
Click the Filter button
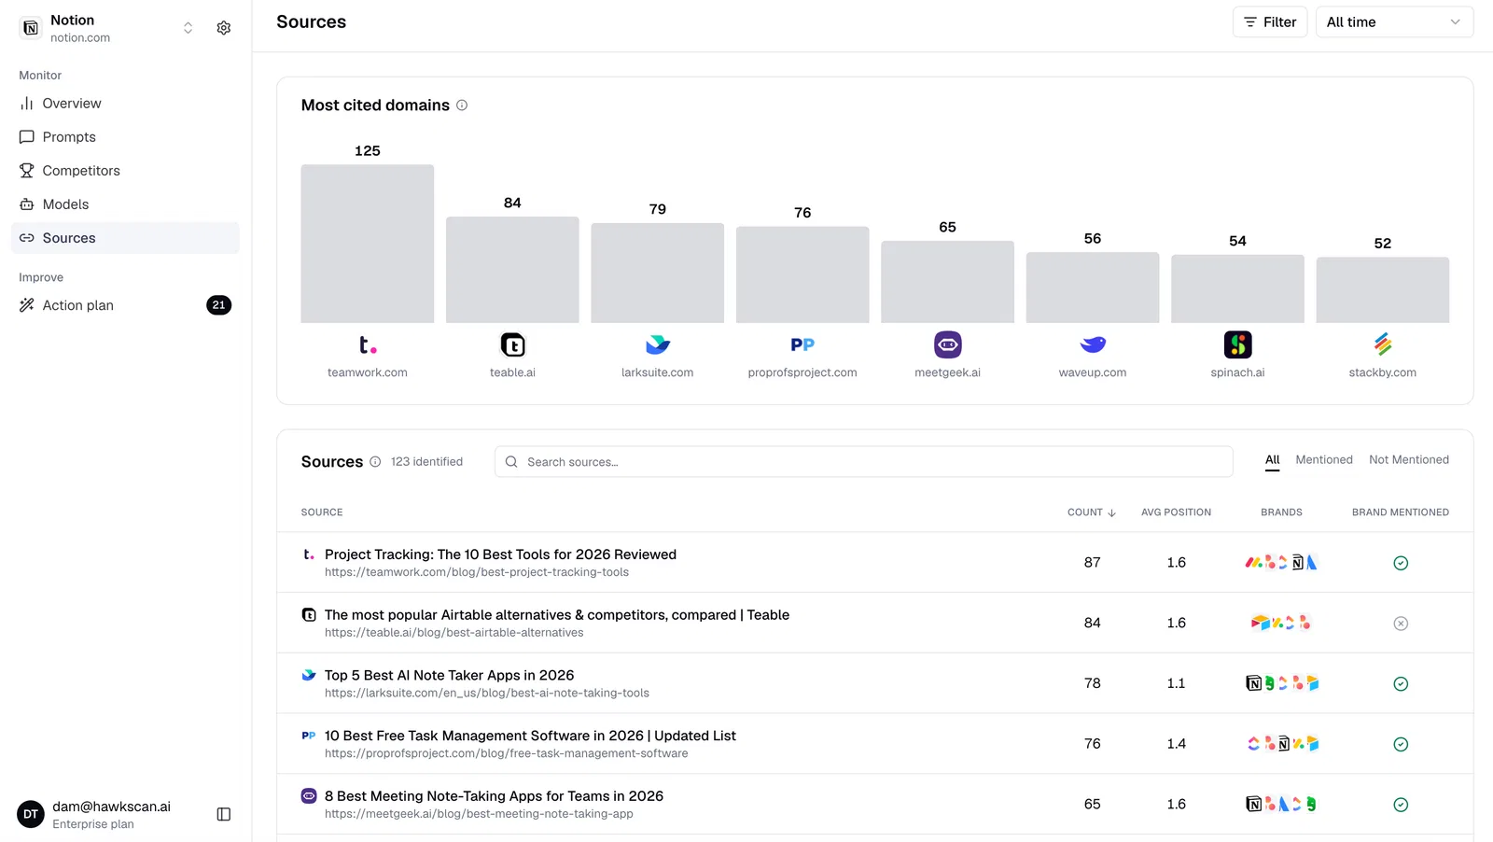1270,22
